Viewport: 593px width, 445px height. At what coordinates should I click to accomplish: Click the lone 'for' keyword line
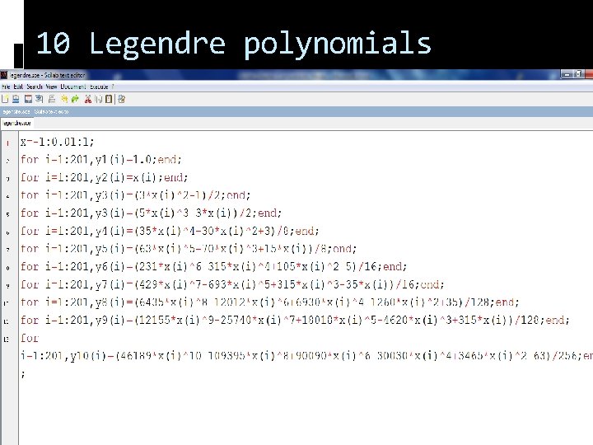coord(30,338)
